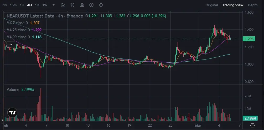Click the 1.200 price axis label
Viewport: 264px width, 130px height.
(249, 47)
